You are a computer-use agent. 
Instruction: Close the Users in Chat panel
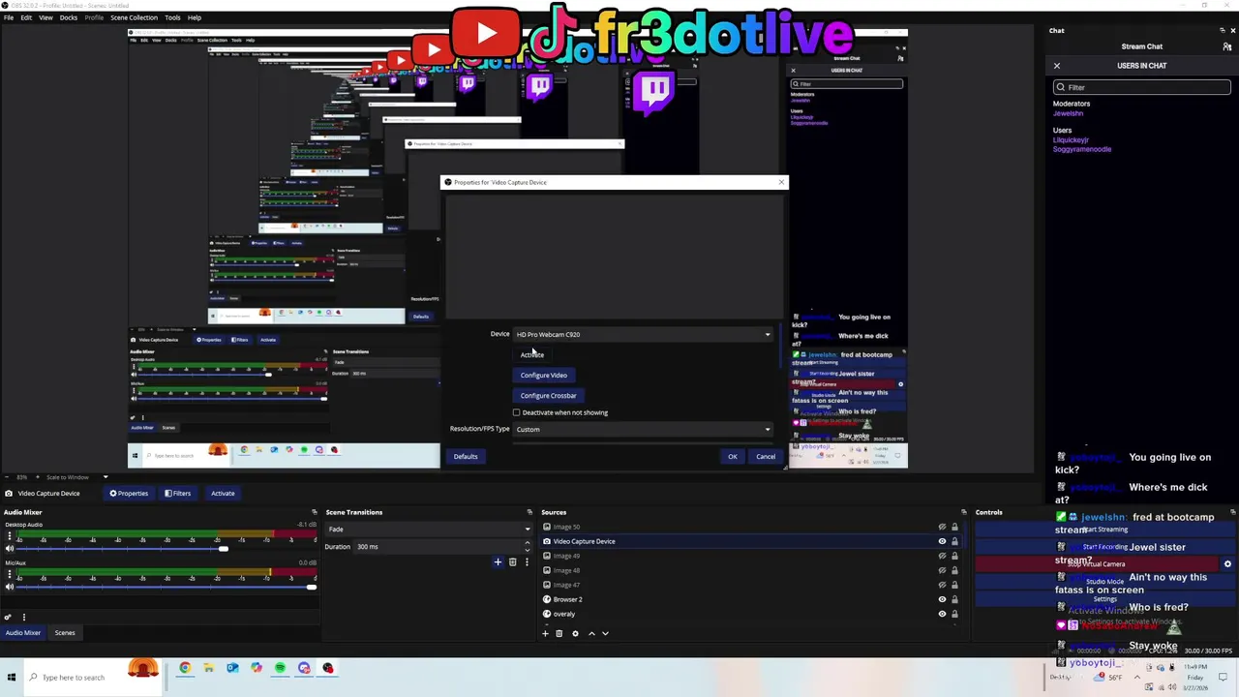1057,66
